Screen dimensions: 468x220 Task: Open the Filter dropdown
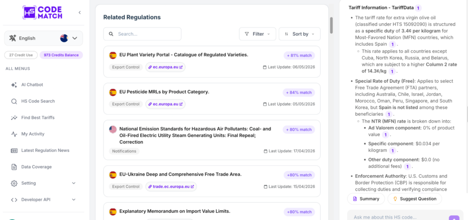tap(257, 34)
